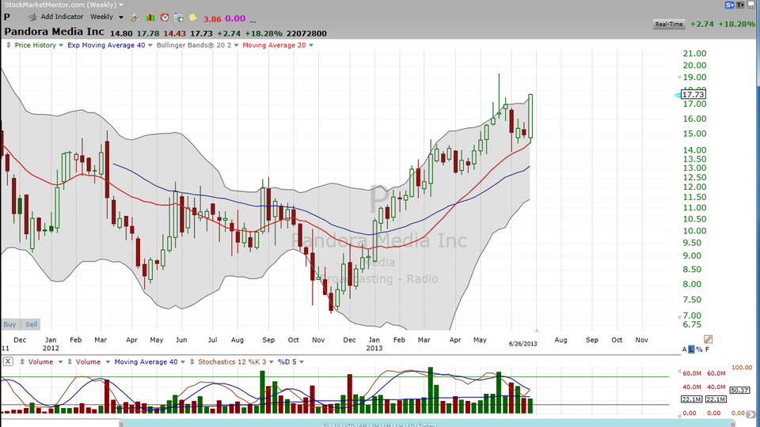Click the move handle beside Price History

[8, 45]
